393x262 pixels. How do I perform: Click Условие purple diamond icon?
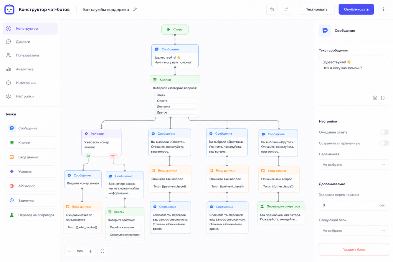(x=12, y=171)
